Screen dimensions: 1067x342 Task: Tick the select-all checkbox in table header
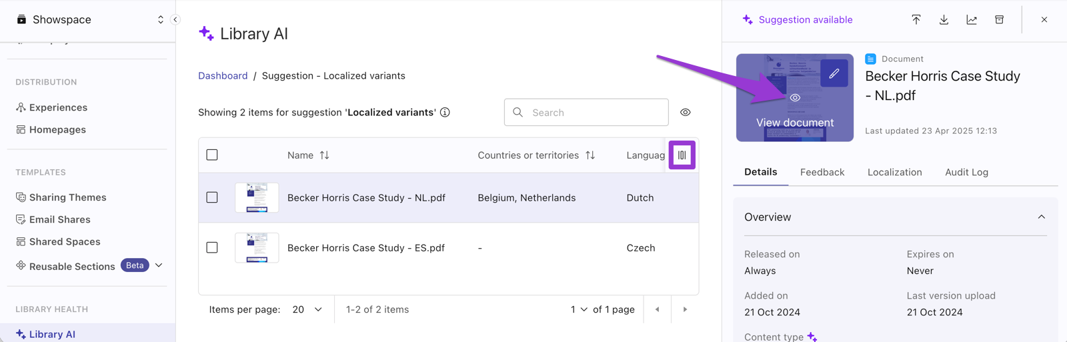click(212, 155)
